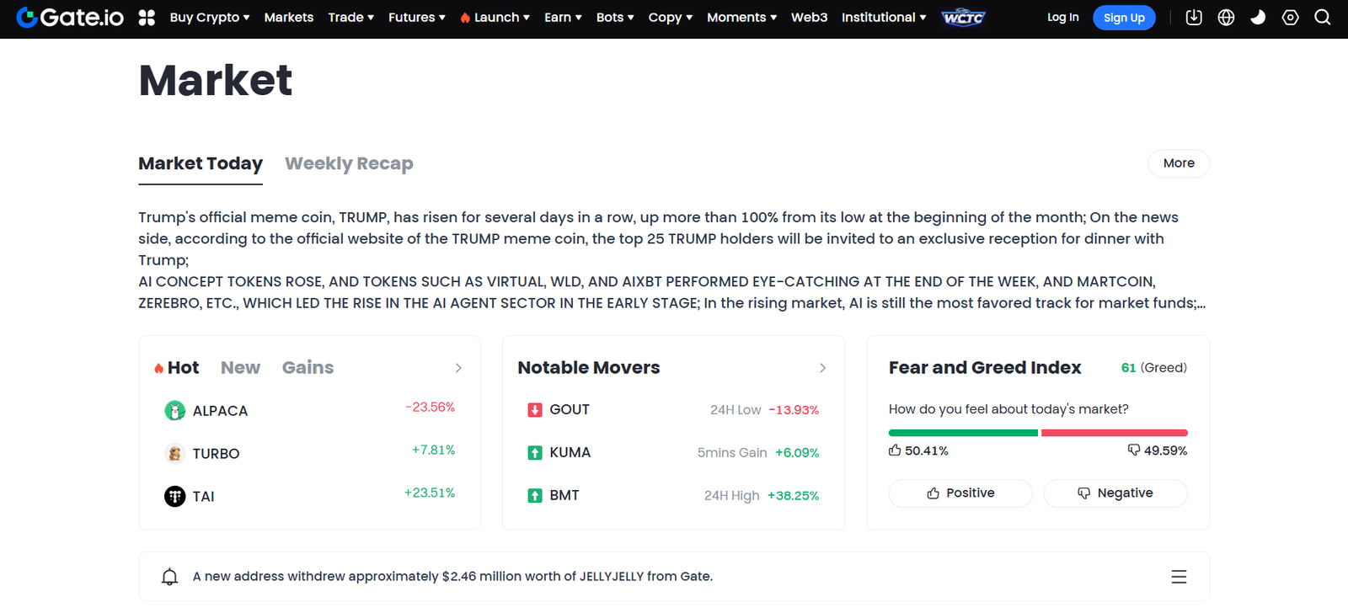Open the WCTC competition badge
This screenshot has height=613, width=1348.
[963, 18]
